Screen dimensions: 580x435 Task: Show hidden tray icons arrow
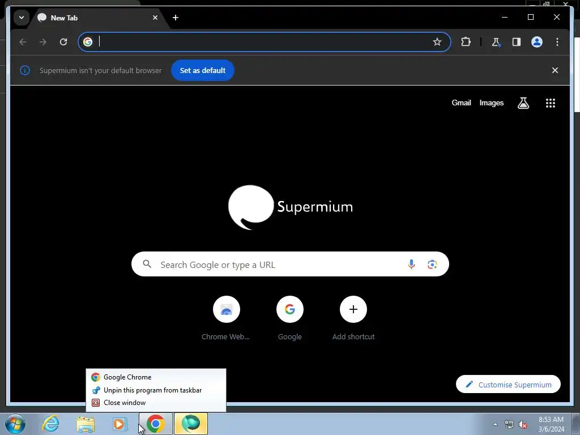[x=495, y=424]
